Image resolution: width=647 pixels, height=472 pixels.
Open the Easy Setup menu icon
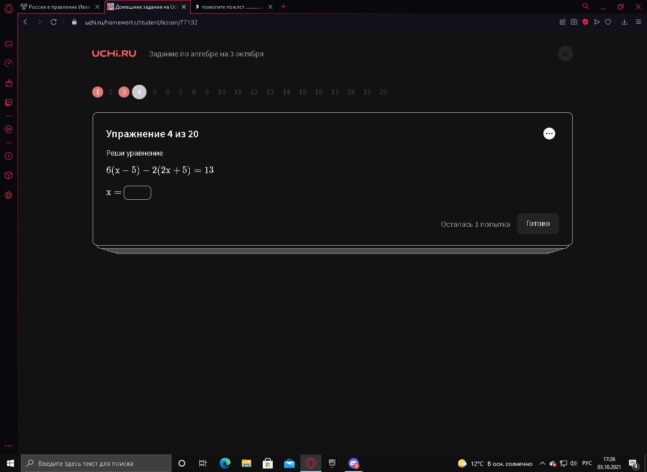click(638, 22)
